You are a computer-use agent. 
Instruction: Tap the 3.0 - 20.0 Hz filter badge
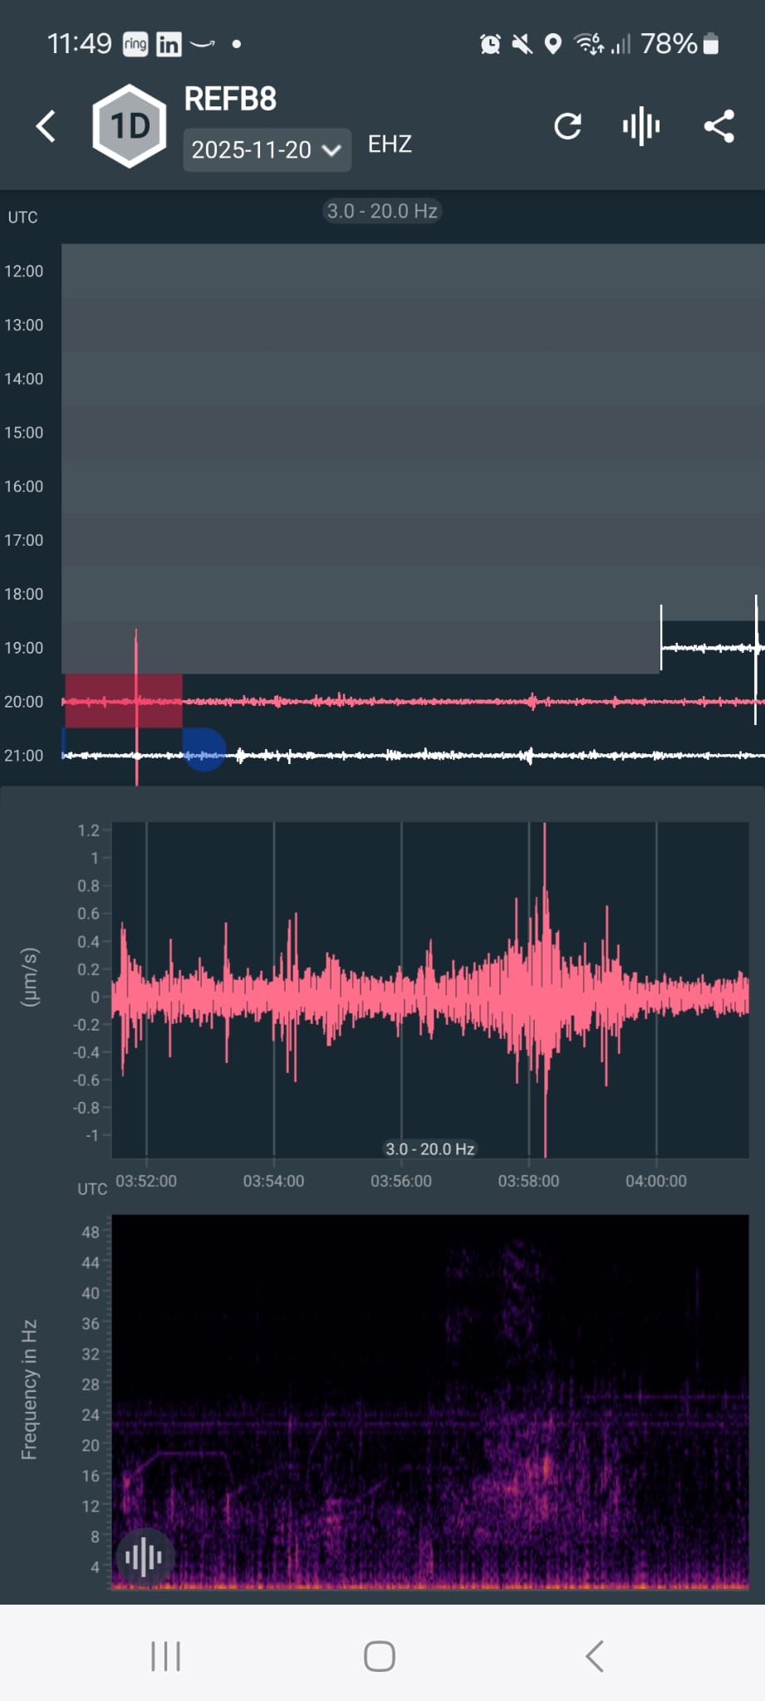pos(381,211)
